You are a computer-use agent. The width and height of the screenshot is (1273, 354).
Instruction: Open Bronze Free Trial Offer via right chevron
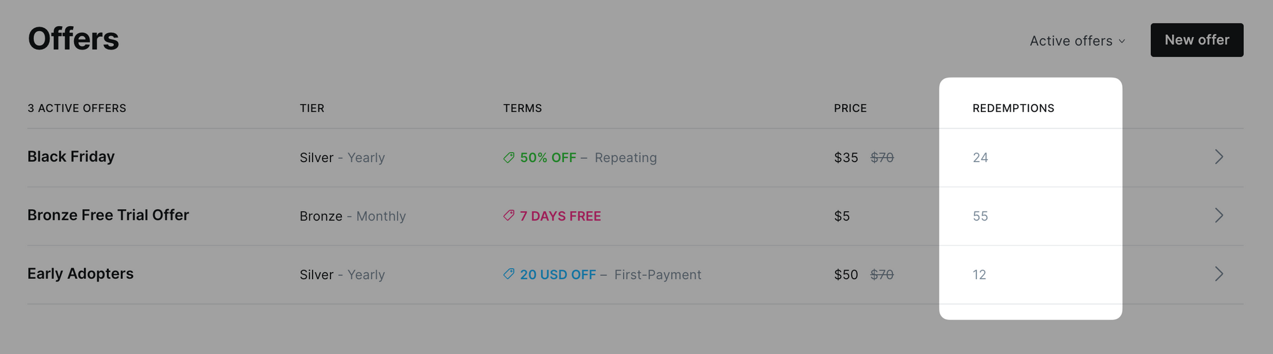coord(1219,215)
